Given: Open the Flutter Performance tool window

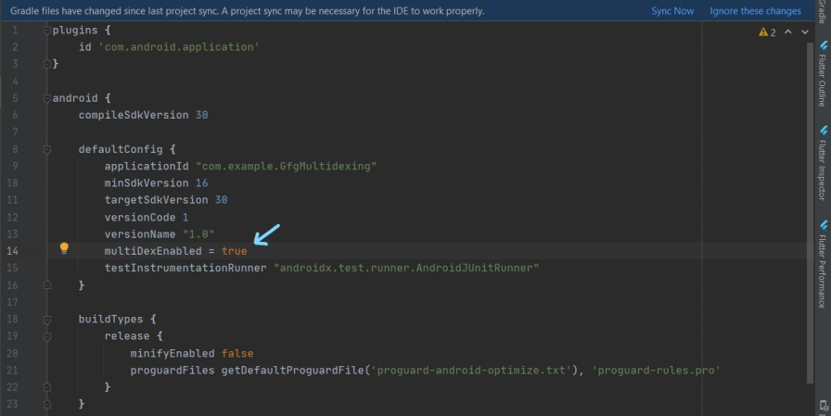Looking at the screenshot, I should pyautogui.click(x=823, y=264).
